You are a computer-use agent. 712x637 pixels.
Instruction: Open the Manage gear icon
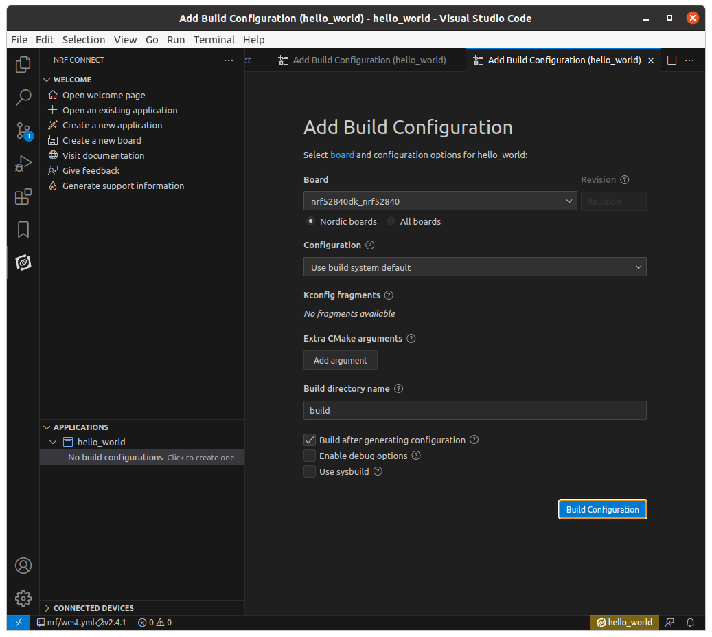coord(23,599)
